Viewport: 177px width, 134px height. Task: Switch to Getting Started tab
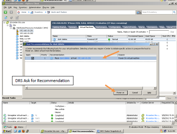tap(60, 27)
